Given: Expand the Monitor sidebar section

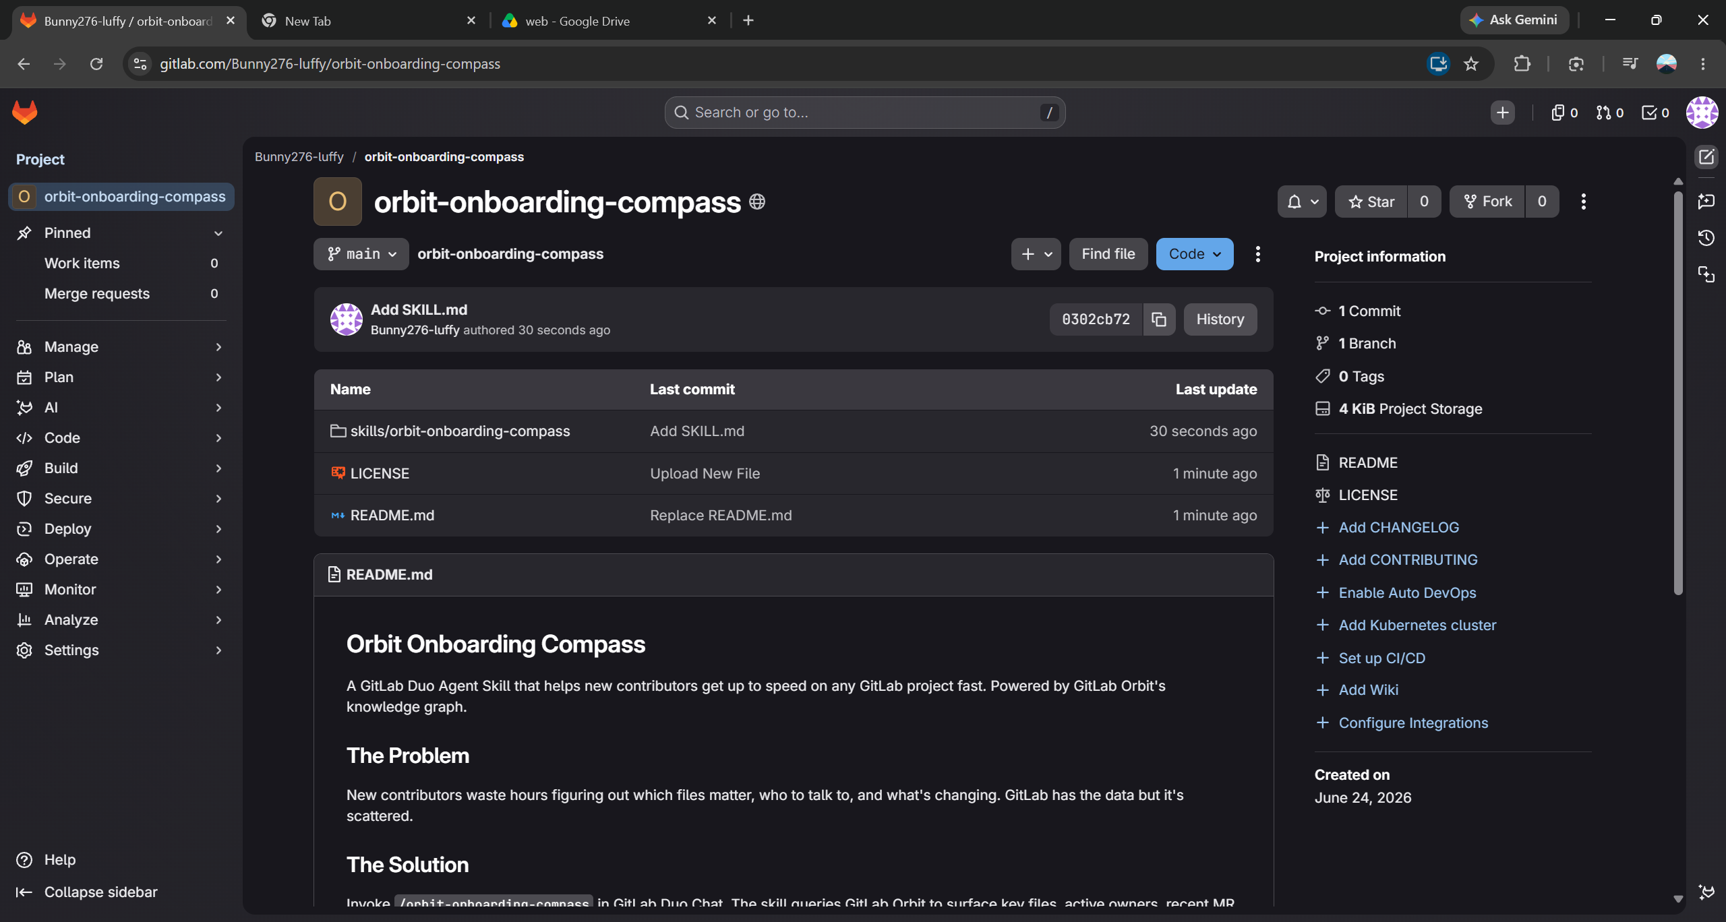Looking at the screenshot, I should pyautogui.click(x=121, y=590).
